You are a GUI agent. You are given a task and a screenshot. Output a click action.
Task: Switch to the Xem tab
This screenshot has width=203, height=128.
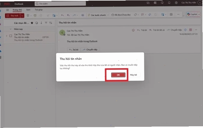[28, 10]
